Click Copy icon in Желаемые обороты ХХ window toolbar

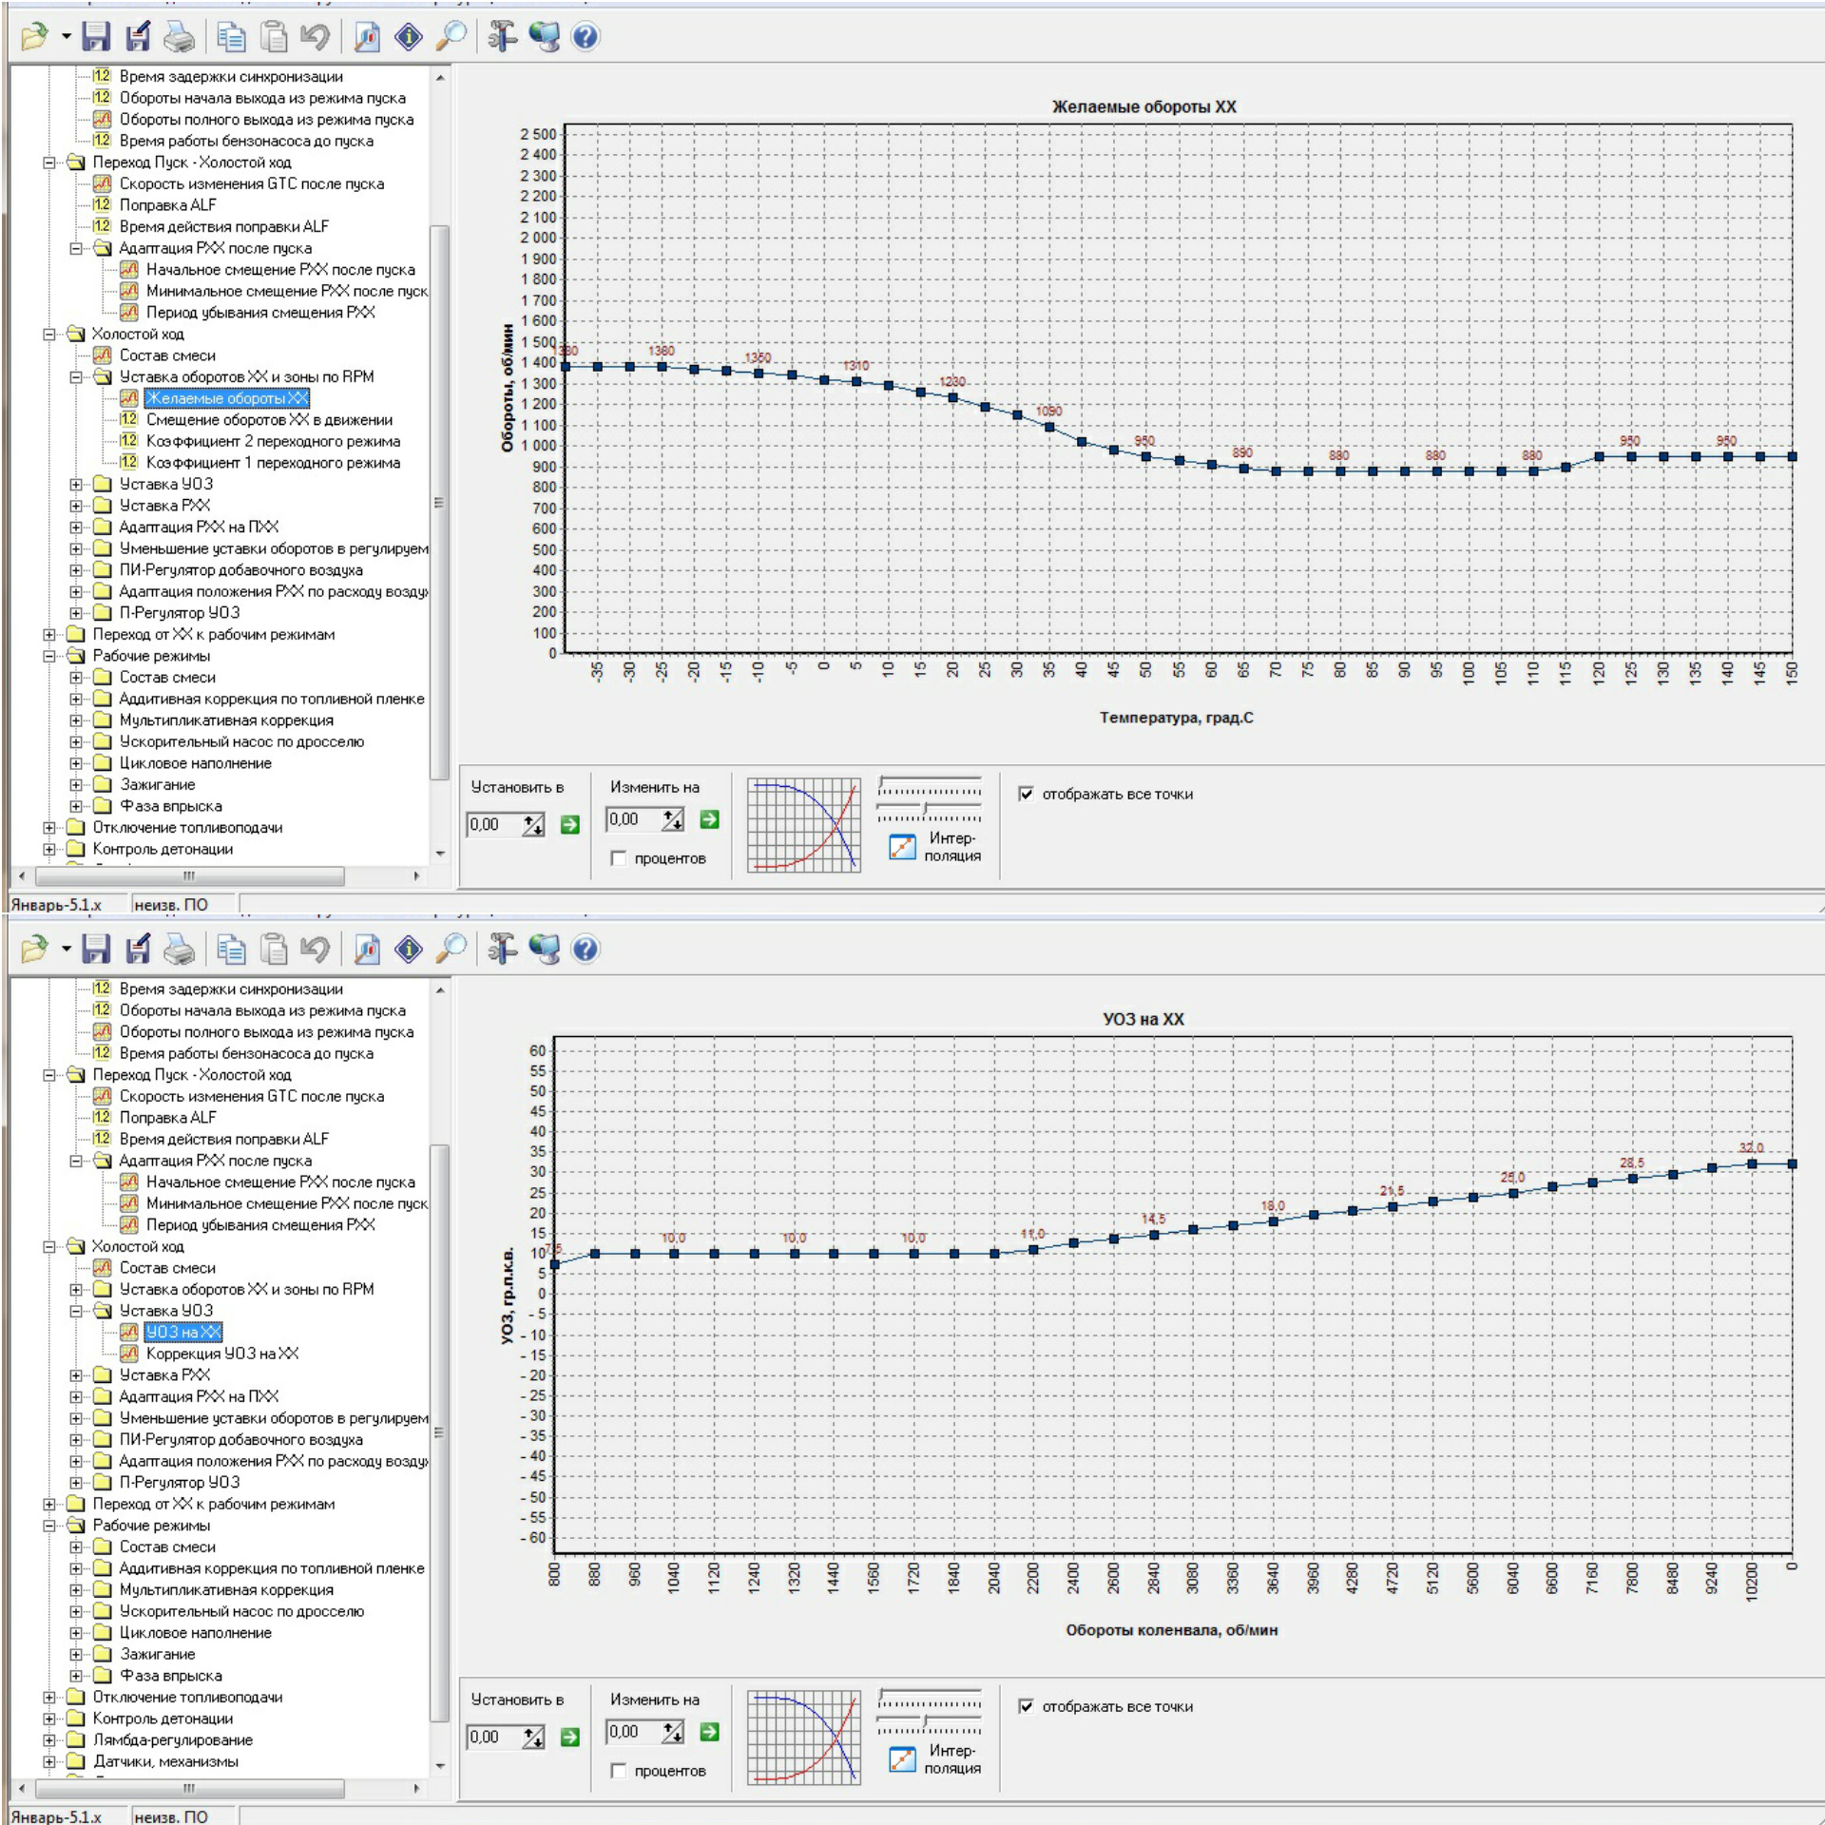click(x=231, y=37)
